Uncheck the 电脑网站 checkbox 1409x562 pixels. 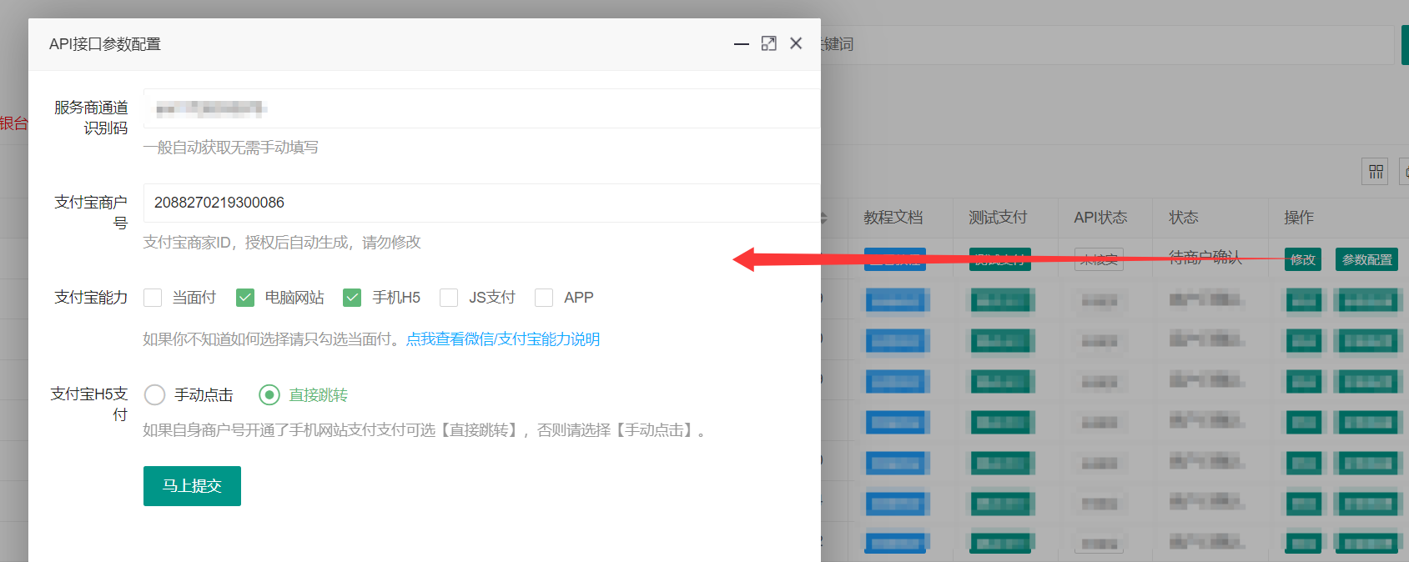[x=245, y=298]
